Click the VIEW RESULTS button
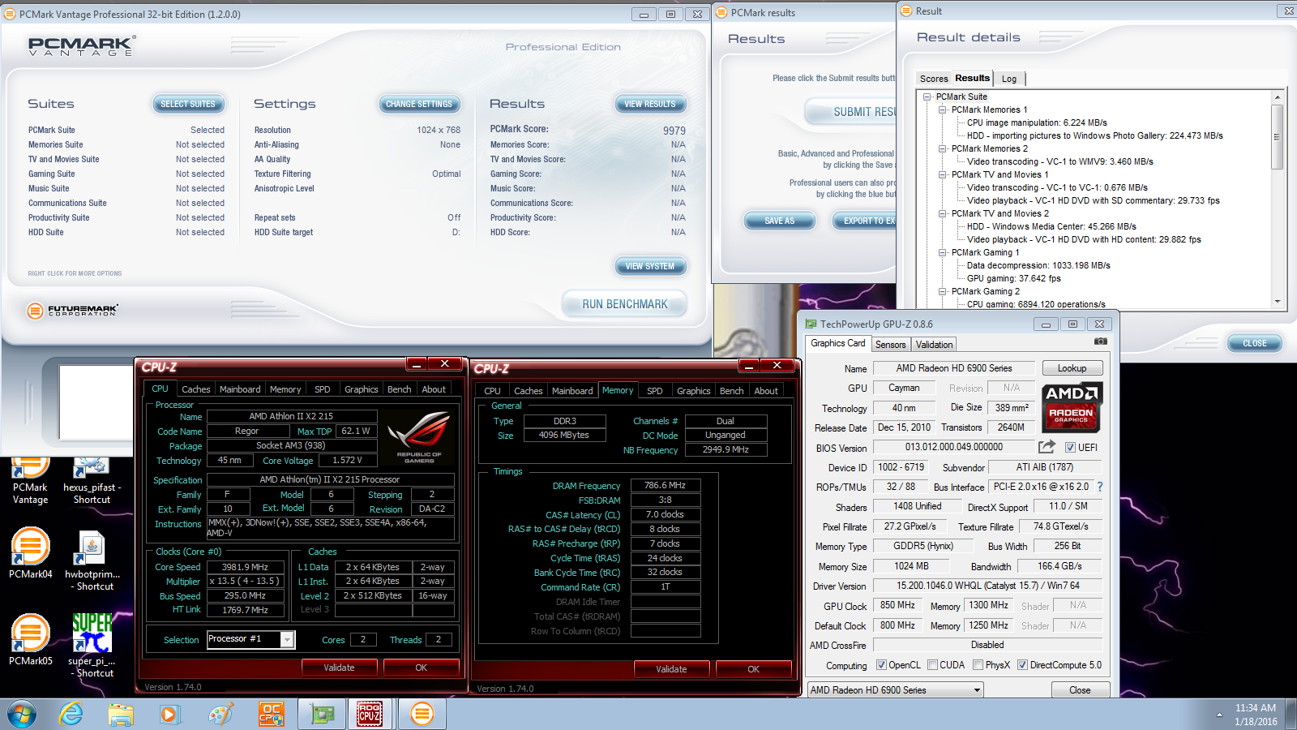Screen dimensions: 1297x730 pyautogui.click(x=649, y=104)
